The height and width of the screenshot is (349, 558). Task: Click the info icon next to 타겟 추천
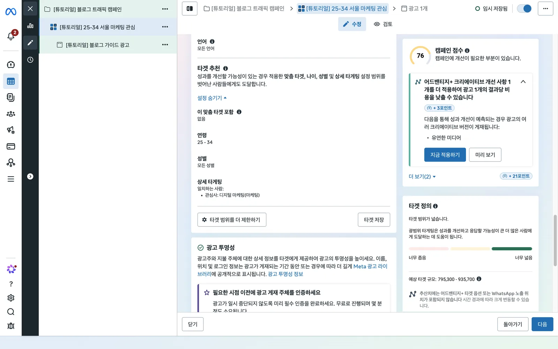[225, 68]
